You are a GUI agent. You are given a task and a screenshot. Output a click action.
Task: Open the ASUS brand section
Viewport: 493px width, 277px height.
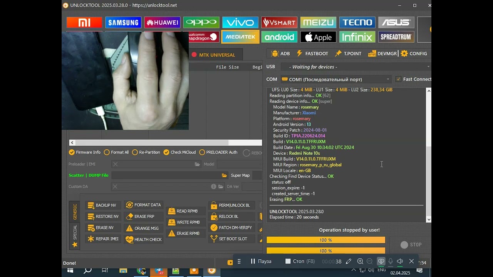(396, 23)
